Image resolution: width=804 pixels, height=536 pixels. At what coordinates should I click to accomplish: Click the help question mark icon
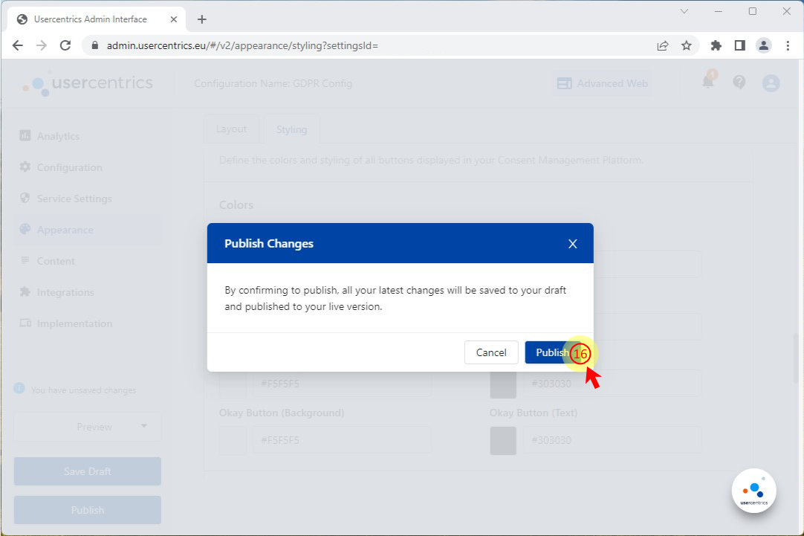[x=739, y=83]
